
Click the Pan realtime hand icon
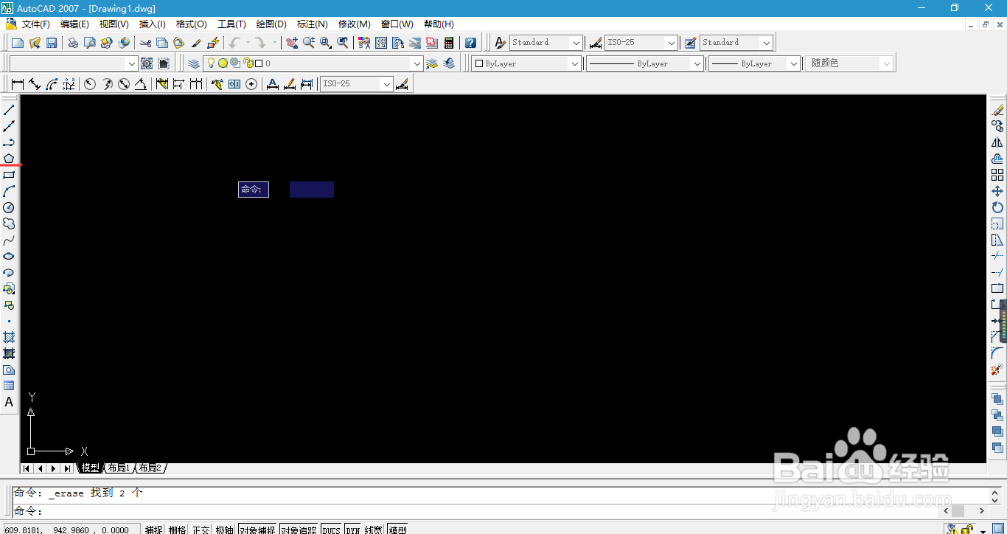(292, 43)
